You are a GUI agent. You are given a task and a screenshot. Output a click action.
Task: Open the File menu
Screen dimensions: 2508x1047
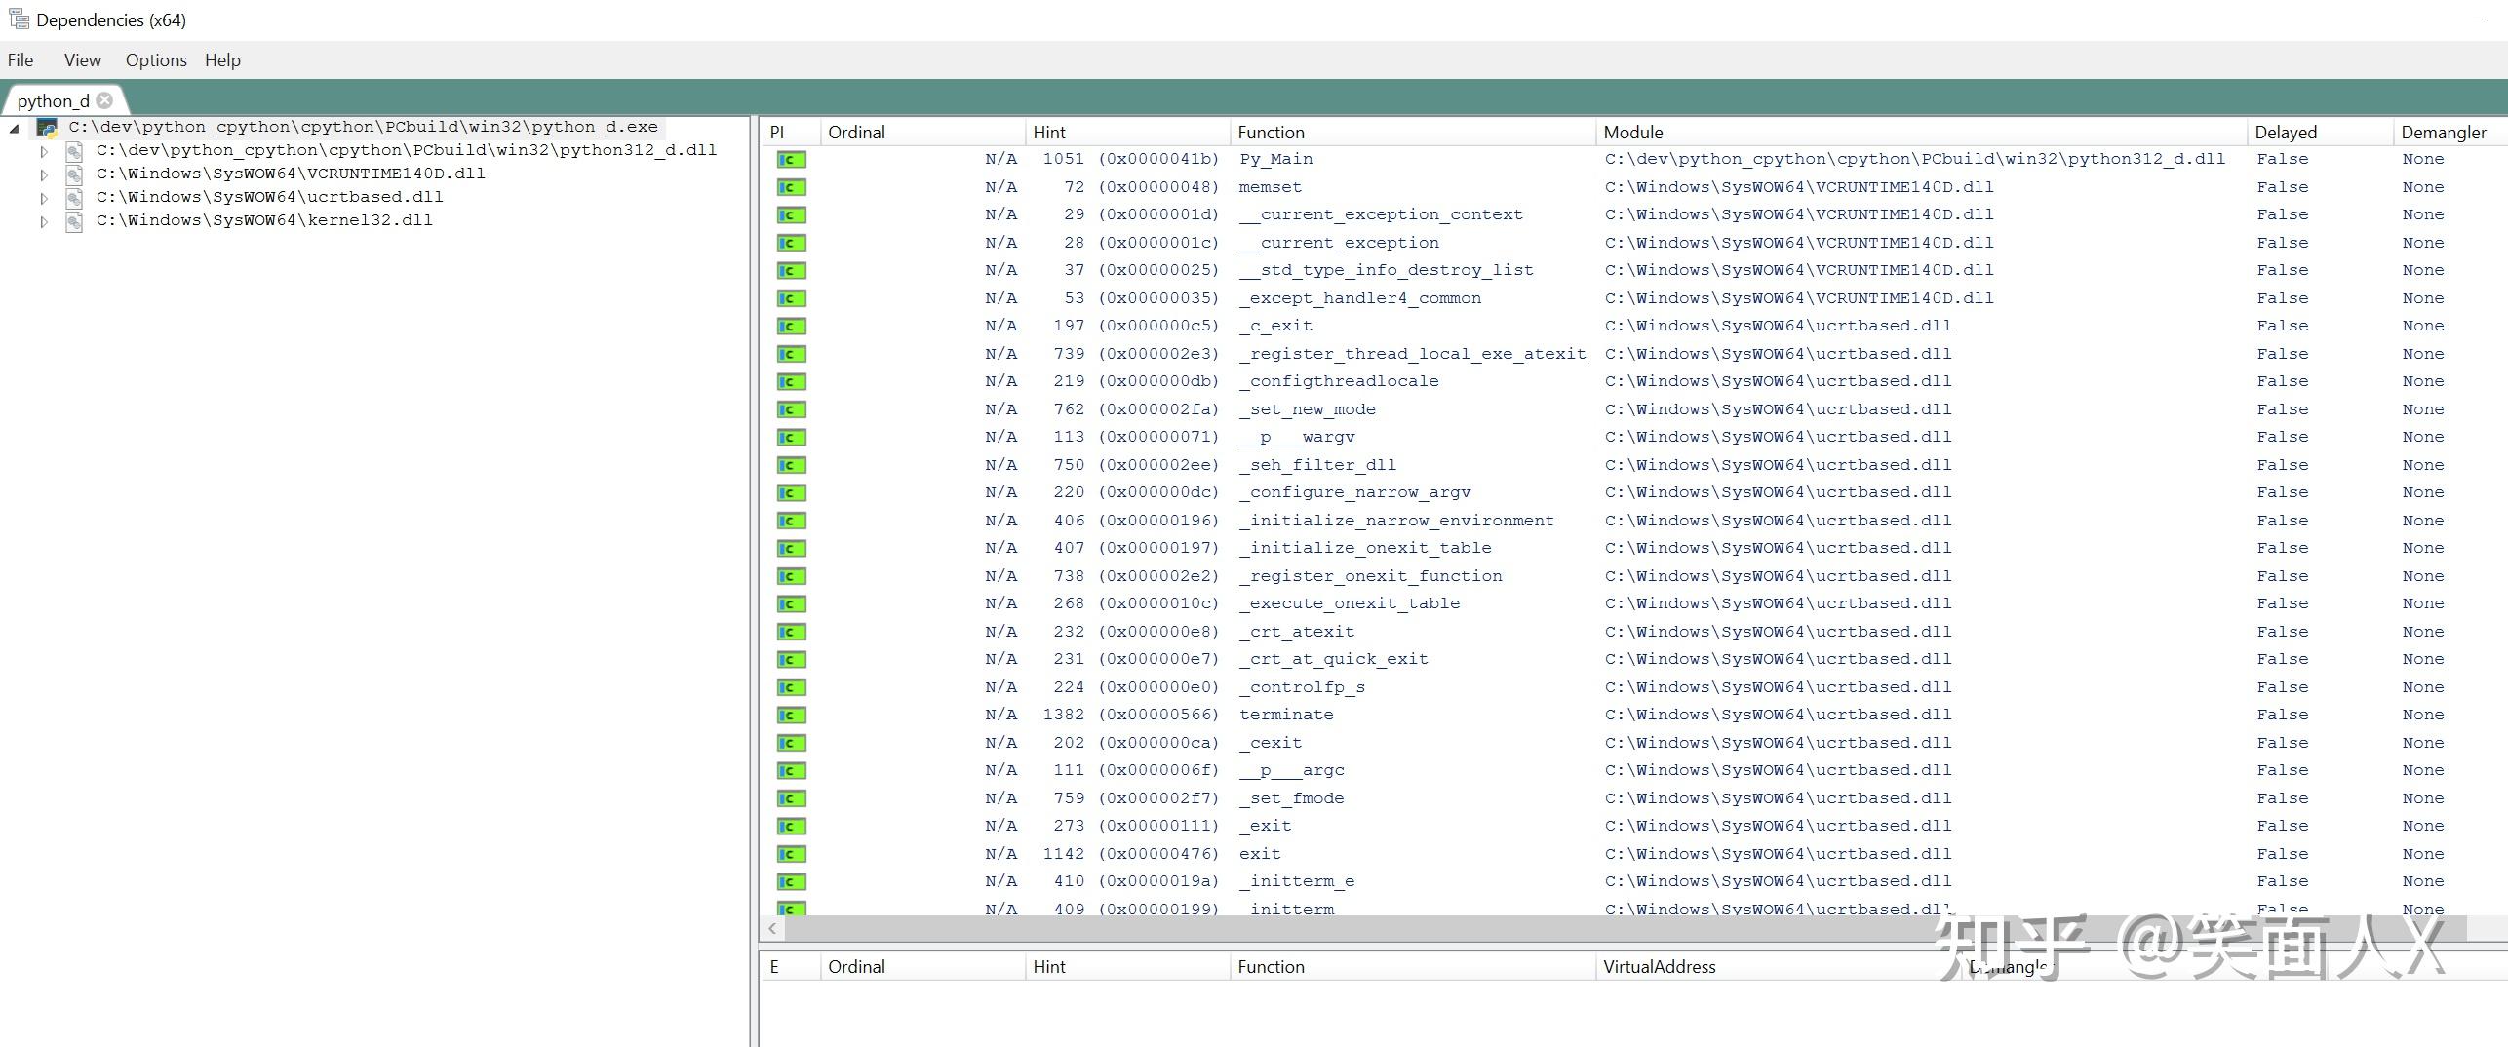(20, 60)
